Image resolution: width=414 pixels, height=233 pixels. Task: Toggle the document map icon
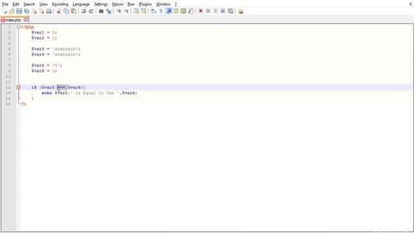pyautogui.click(x=183, y=11)
